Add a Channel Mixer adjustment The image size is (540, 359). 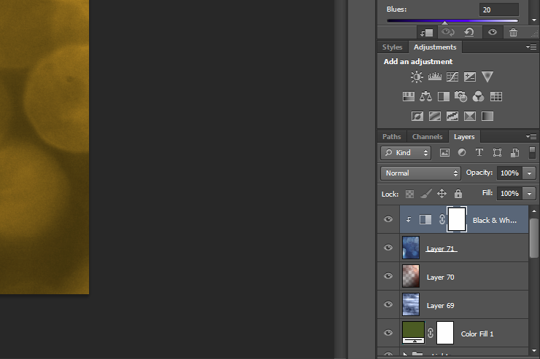[479, 97]
